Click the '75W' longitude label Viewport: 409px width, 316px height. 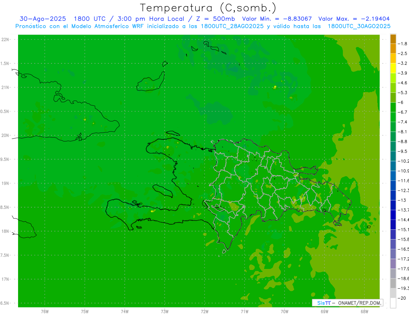coord(85,312)
